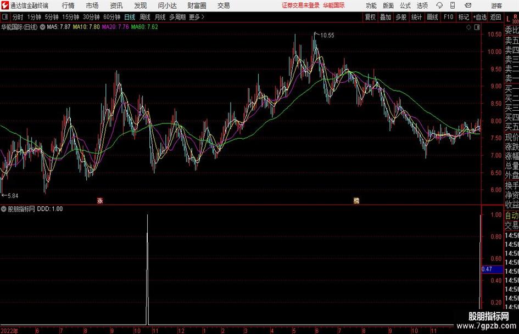
Task: Expand main chart indicator settings arrow
Action: click(42, 27)
